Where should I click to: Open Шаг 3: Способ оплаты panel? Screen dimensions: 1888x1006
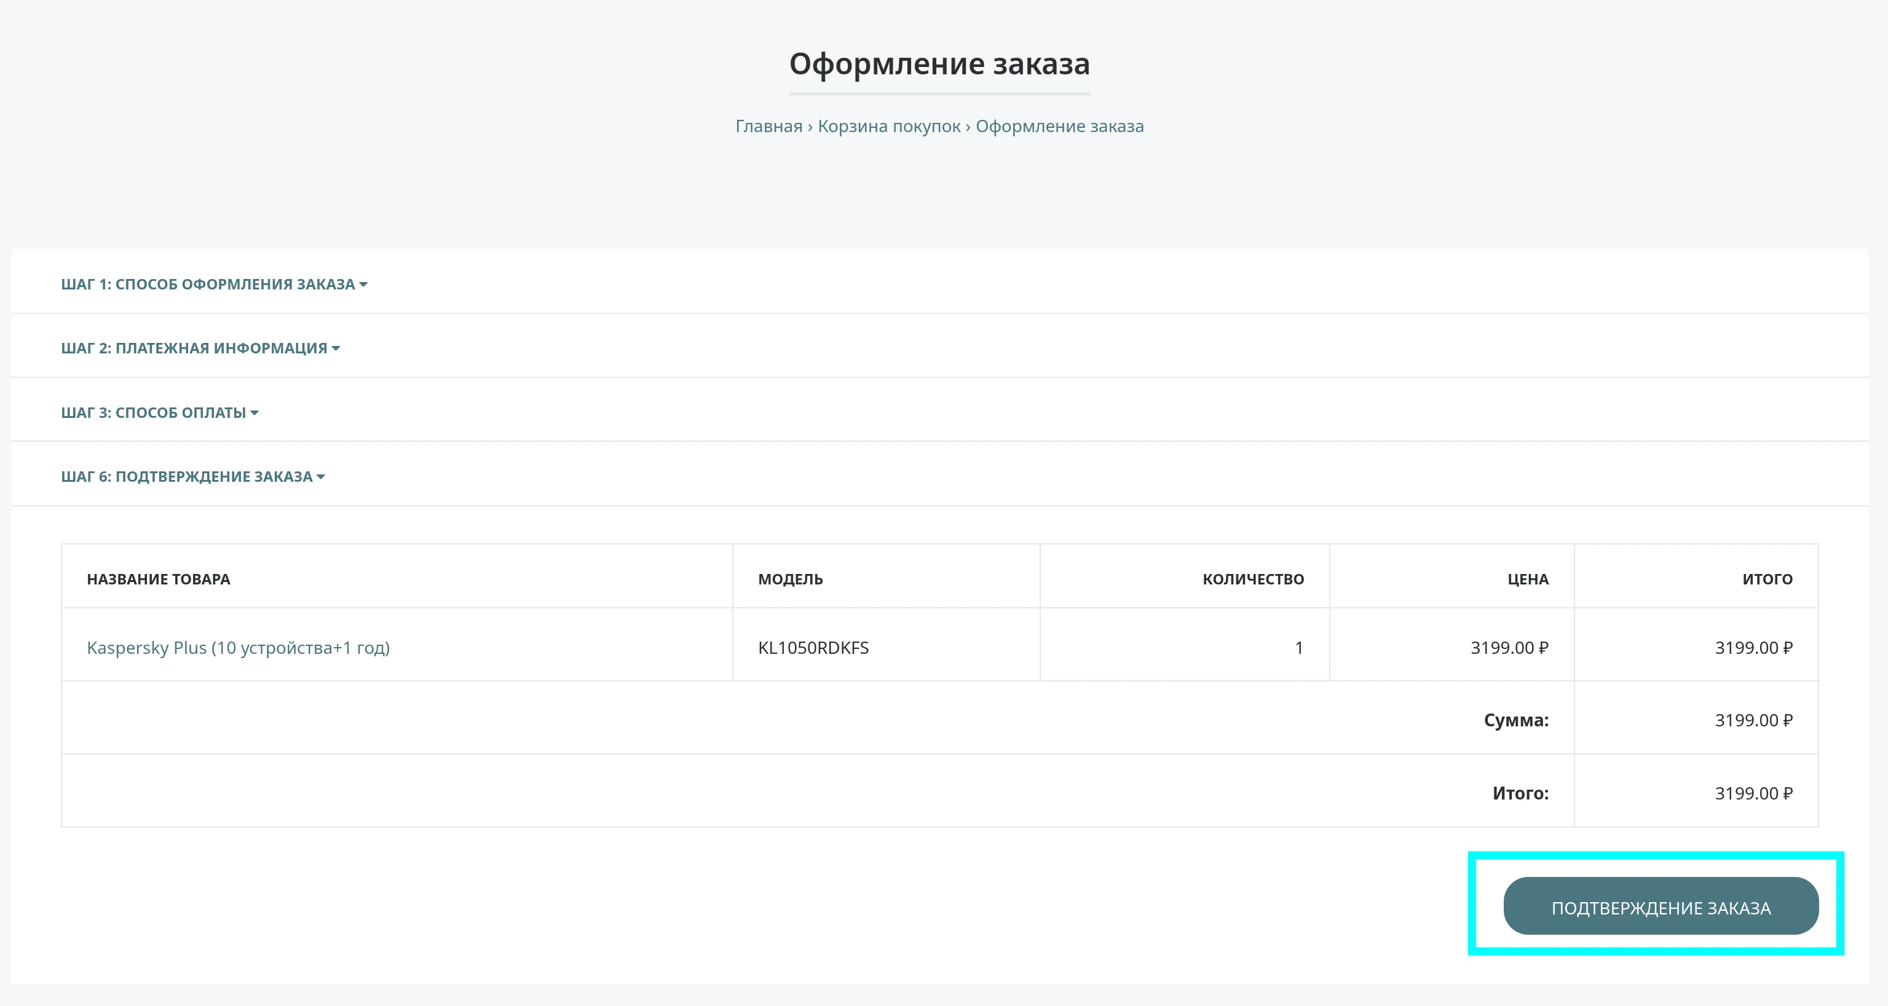[153, 412]
